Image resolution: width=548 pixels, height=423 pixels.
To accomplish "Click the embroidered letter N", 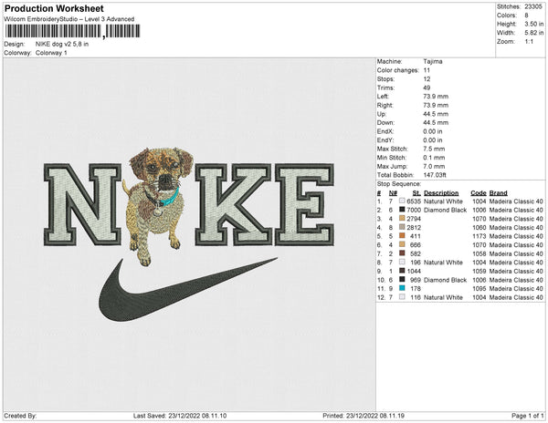I will pos(82,205).
